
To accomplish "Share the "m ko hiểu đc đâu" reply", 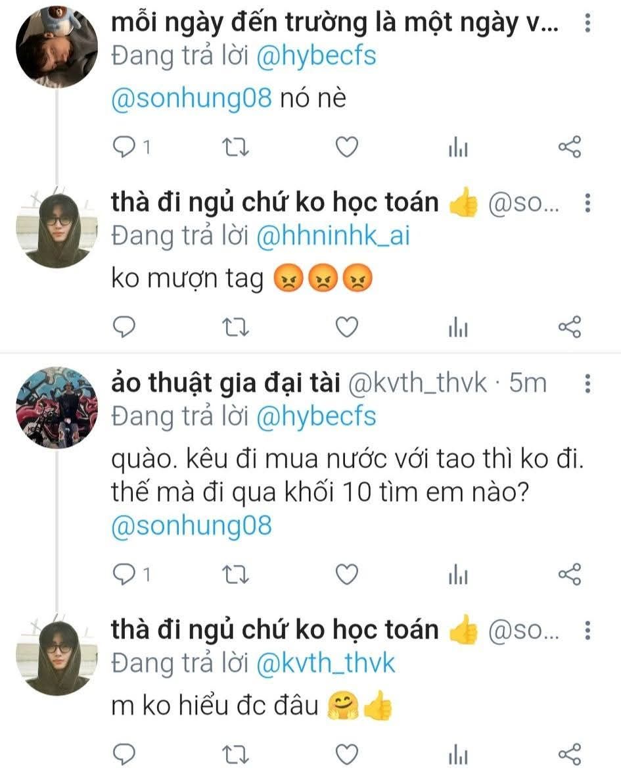I will pyautogui.click(x=569, y=754).
